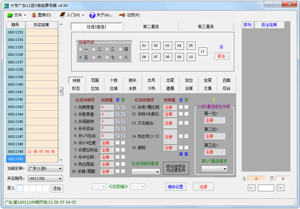Toggle tolerance checkbox for 3.杀间距和
The image size is (300, 209).
[123, 121]
